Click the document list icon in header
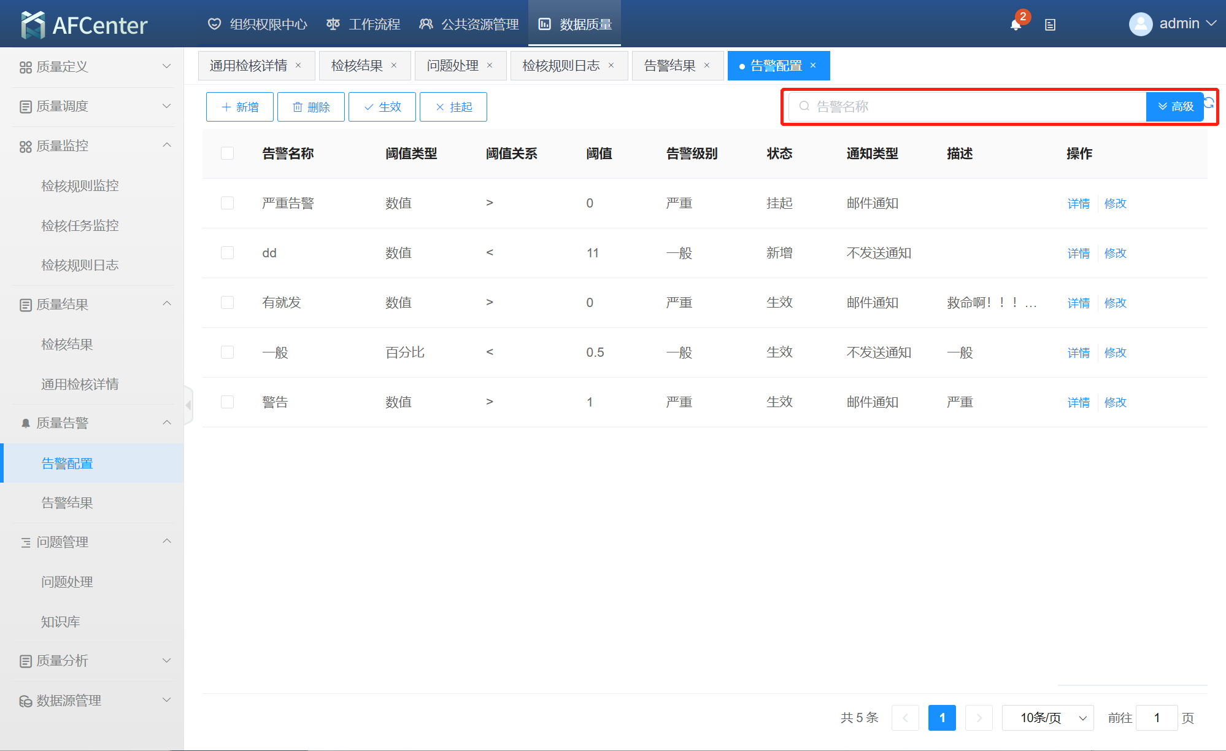The width and height of the screenshot is (1226, 751). click(1050, 25)
